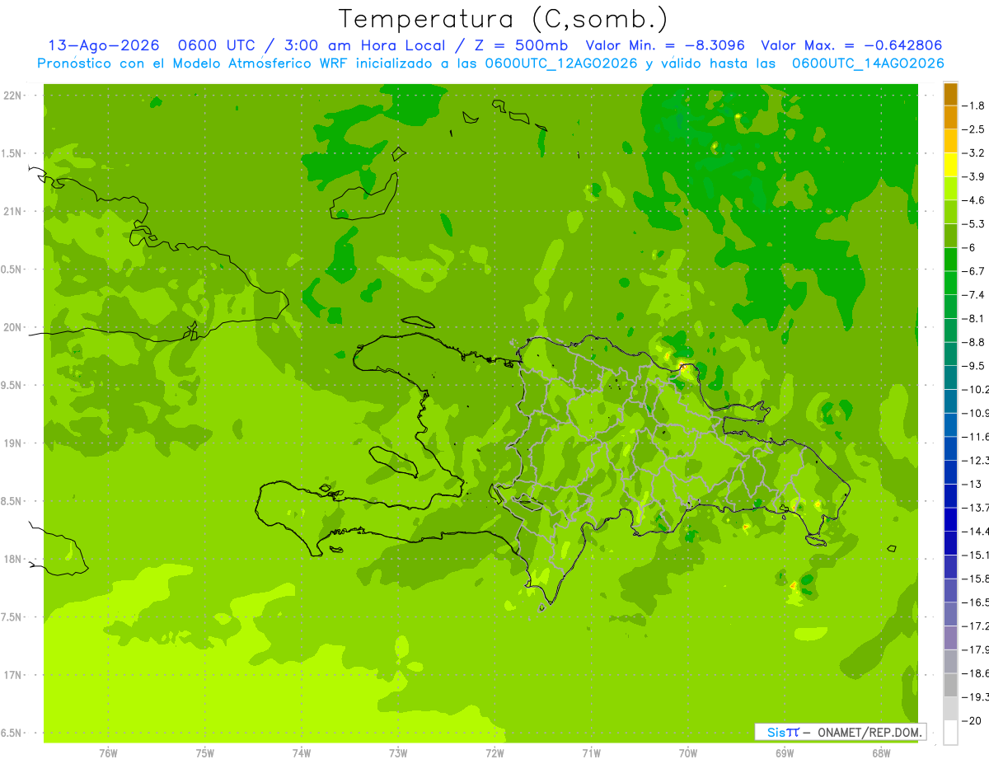
Task: Click the "Valor Max. = -0.642806" value
Action: point(851,45)
